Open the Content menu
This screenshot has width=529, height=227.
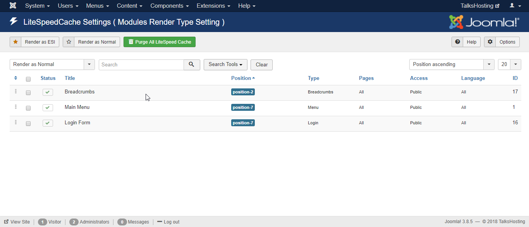tap(130, 6)
